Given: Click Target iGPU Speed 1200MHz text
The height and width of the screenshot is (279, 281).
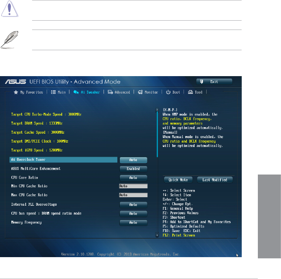Looking at the screenshot, I should 37,150.
